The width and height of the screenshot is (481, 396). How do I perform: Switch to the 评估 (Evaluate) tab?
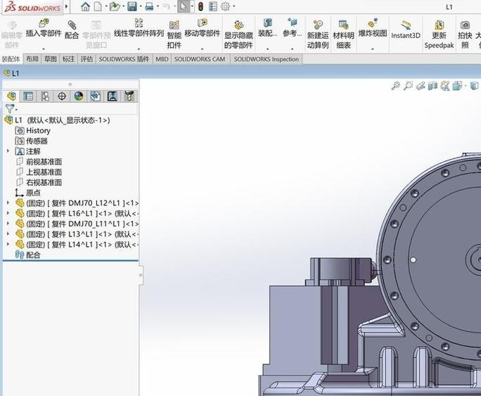pyautogui.click(x=86, y=59)
